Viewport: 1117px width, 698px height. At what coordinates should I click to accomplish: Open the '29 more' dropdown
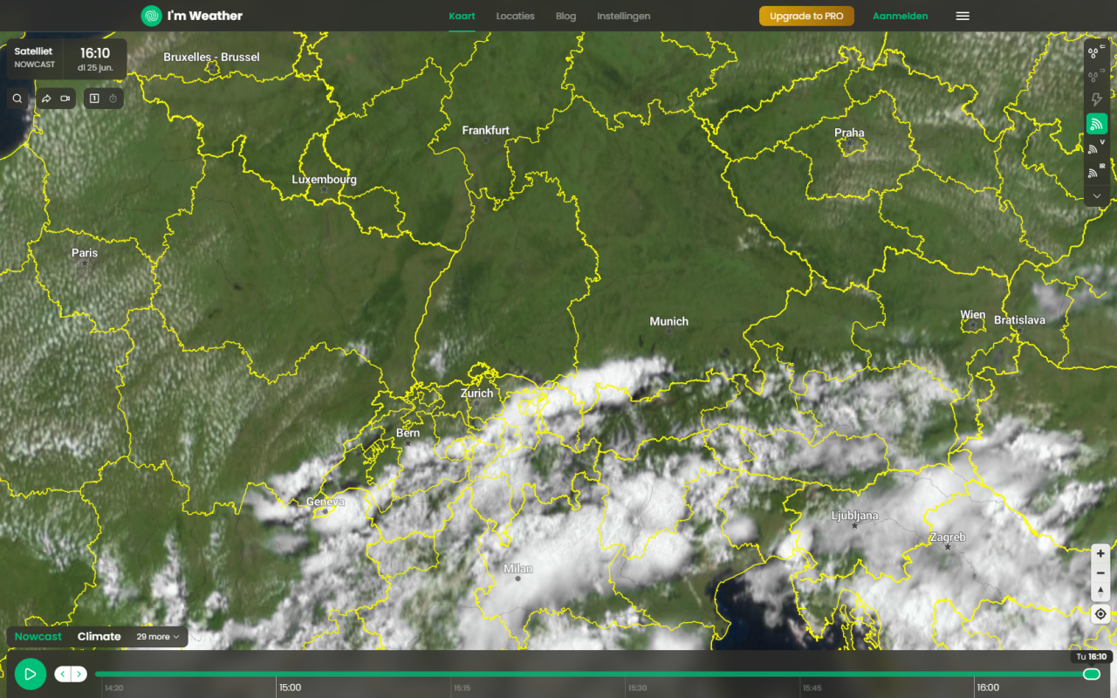click(158, 637)
